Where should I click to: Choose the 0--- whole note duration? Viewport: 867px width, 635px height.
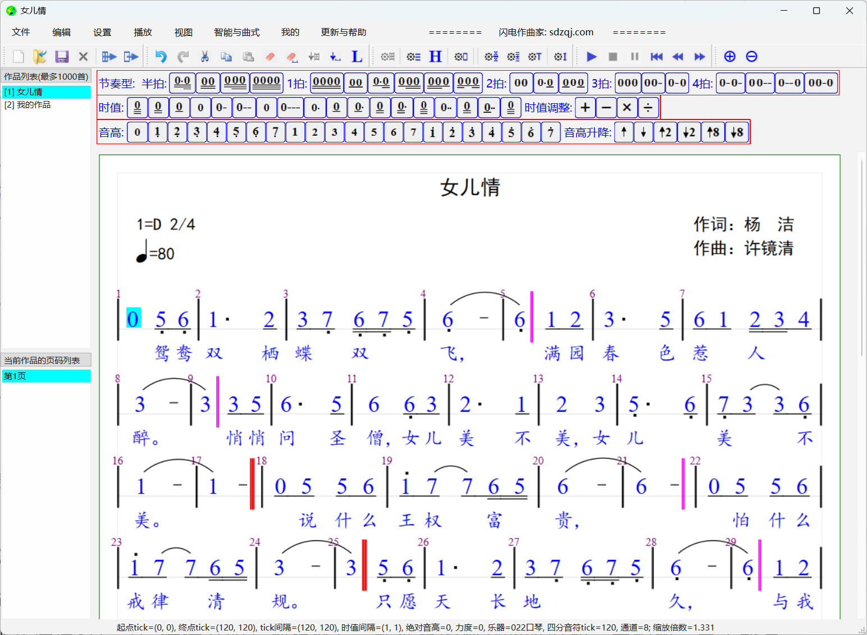[290, 107]
